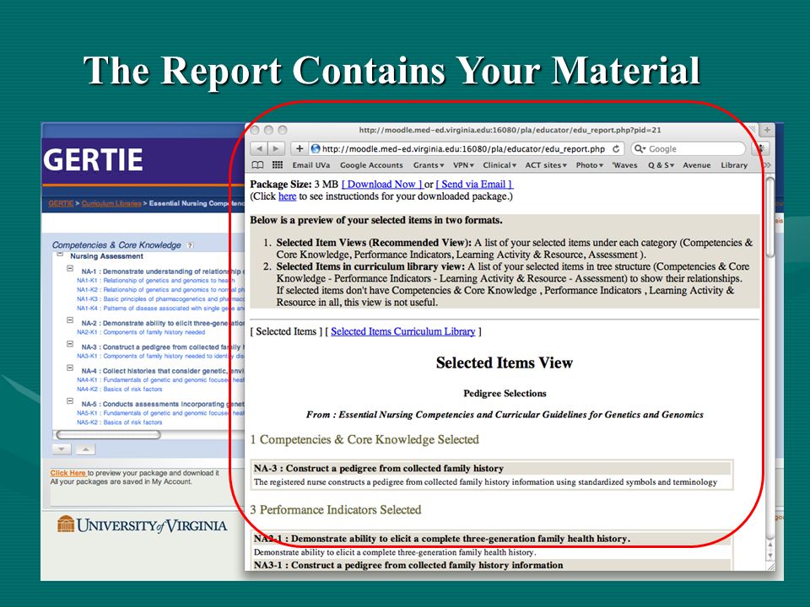Select NA5-K2 Basics of risk factors
Viewport: 810px width, 607px height.
[119, 422]
